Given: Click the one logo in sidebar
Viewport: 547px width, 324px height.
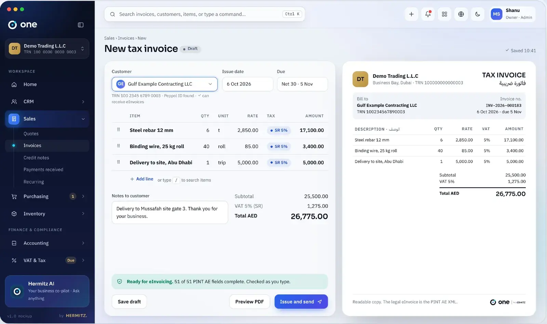Looking at the screenshot, I should click(x=23, y=25).
